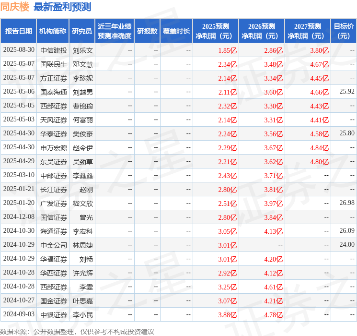Select institution 国泰海通
Image resolution: width=357 pixels, height=336 pixels.
pyautogui.click(x=54, y=92)
